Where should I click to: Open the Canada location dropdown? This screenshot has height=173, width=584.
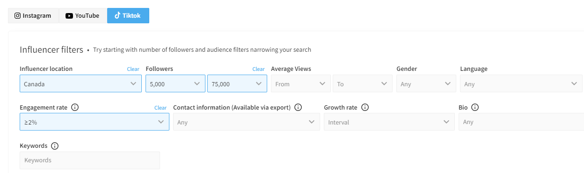click(x=80, y=83)
